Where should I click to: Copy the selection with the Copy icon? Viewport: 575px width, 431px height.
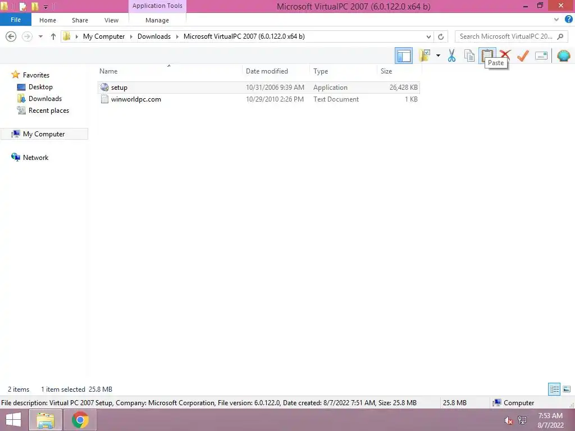click(x=469, y=56)
